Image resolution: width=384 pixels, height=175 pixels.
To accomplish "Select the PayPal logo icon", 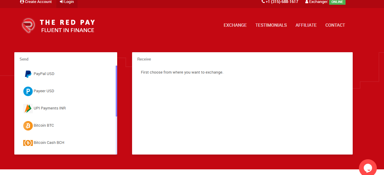I will (28, 74).
